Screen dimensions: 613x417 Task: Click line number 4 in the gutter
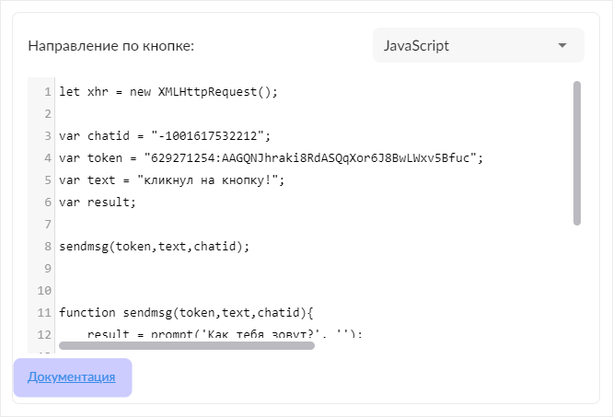pyautogui.click(x=46, y=158)
